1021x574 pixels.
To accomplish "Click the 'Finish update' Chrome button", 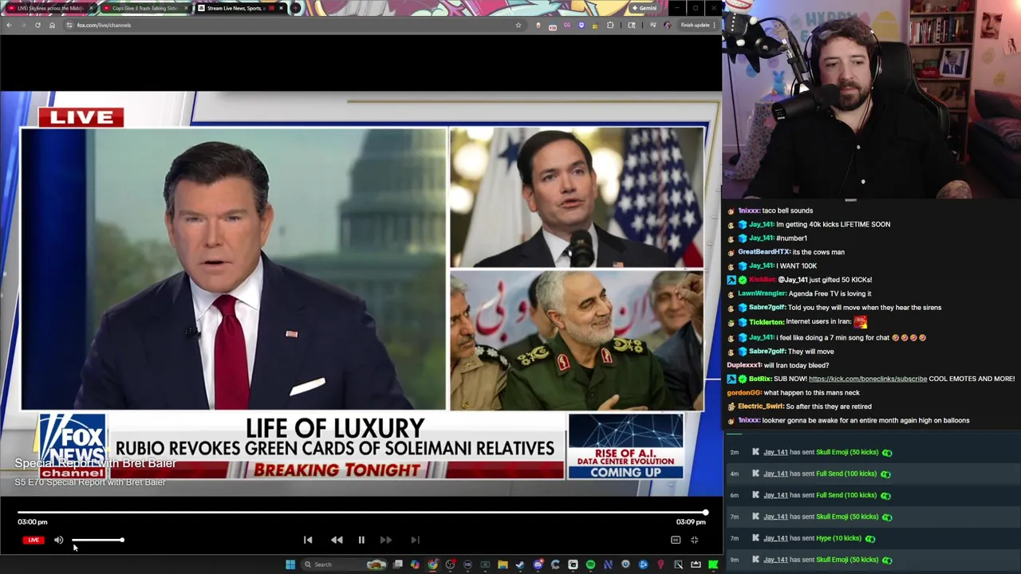I will [699, 25].
